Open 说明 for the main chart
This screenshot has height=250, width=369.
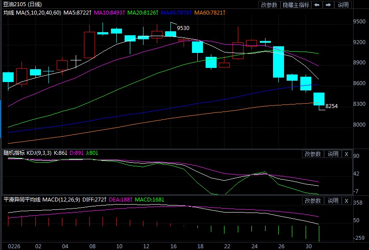pyautogui.click(x=343, y=5)
